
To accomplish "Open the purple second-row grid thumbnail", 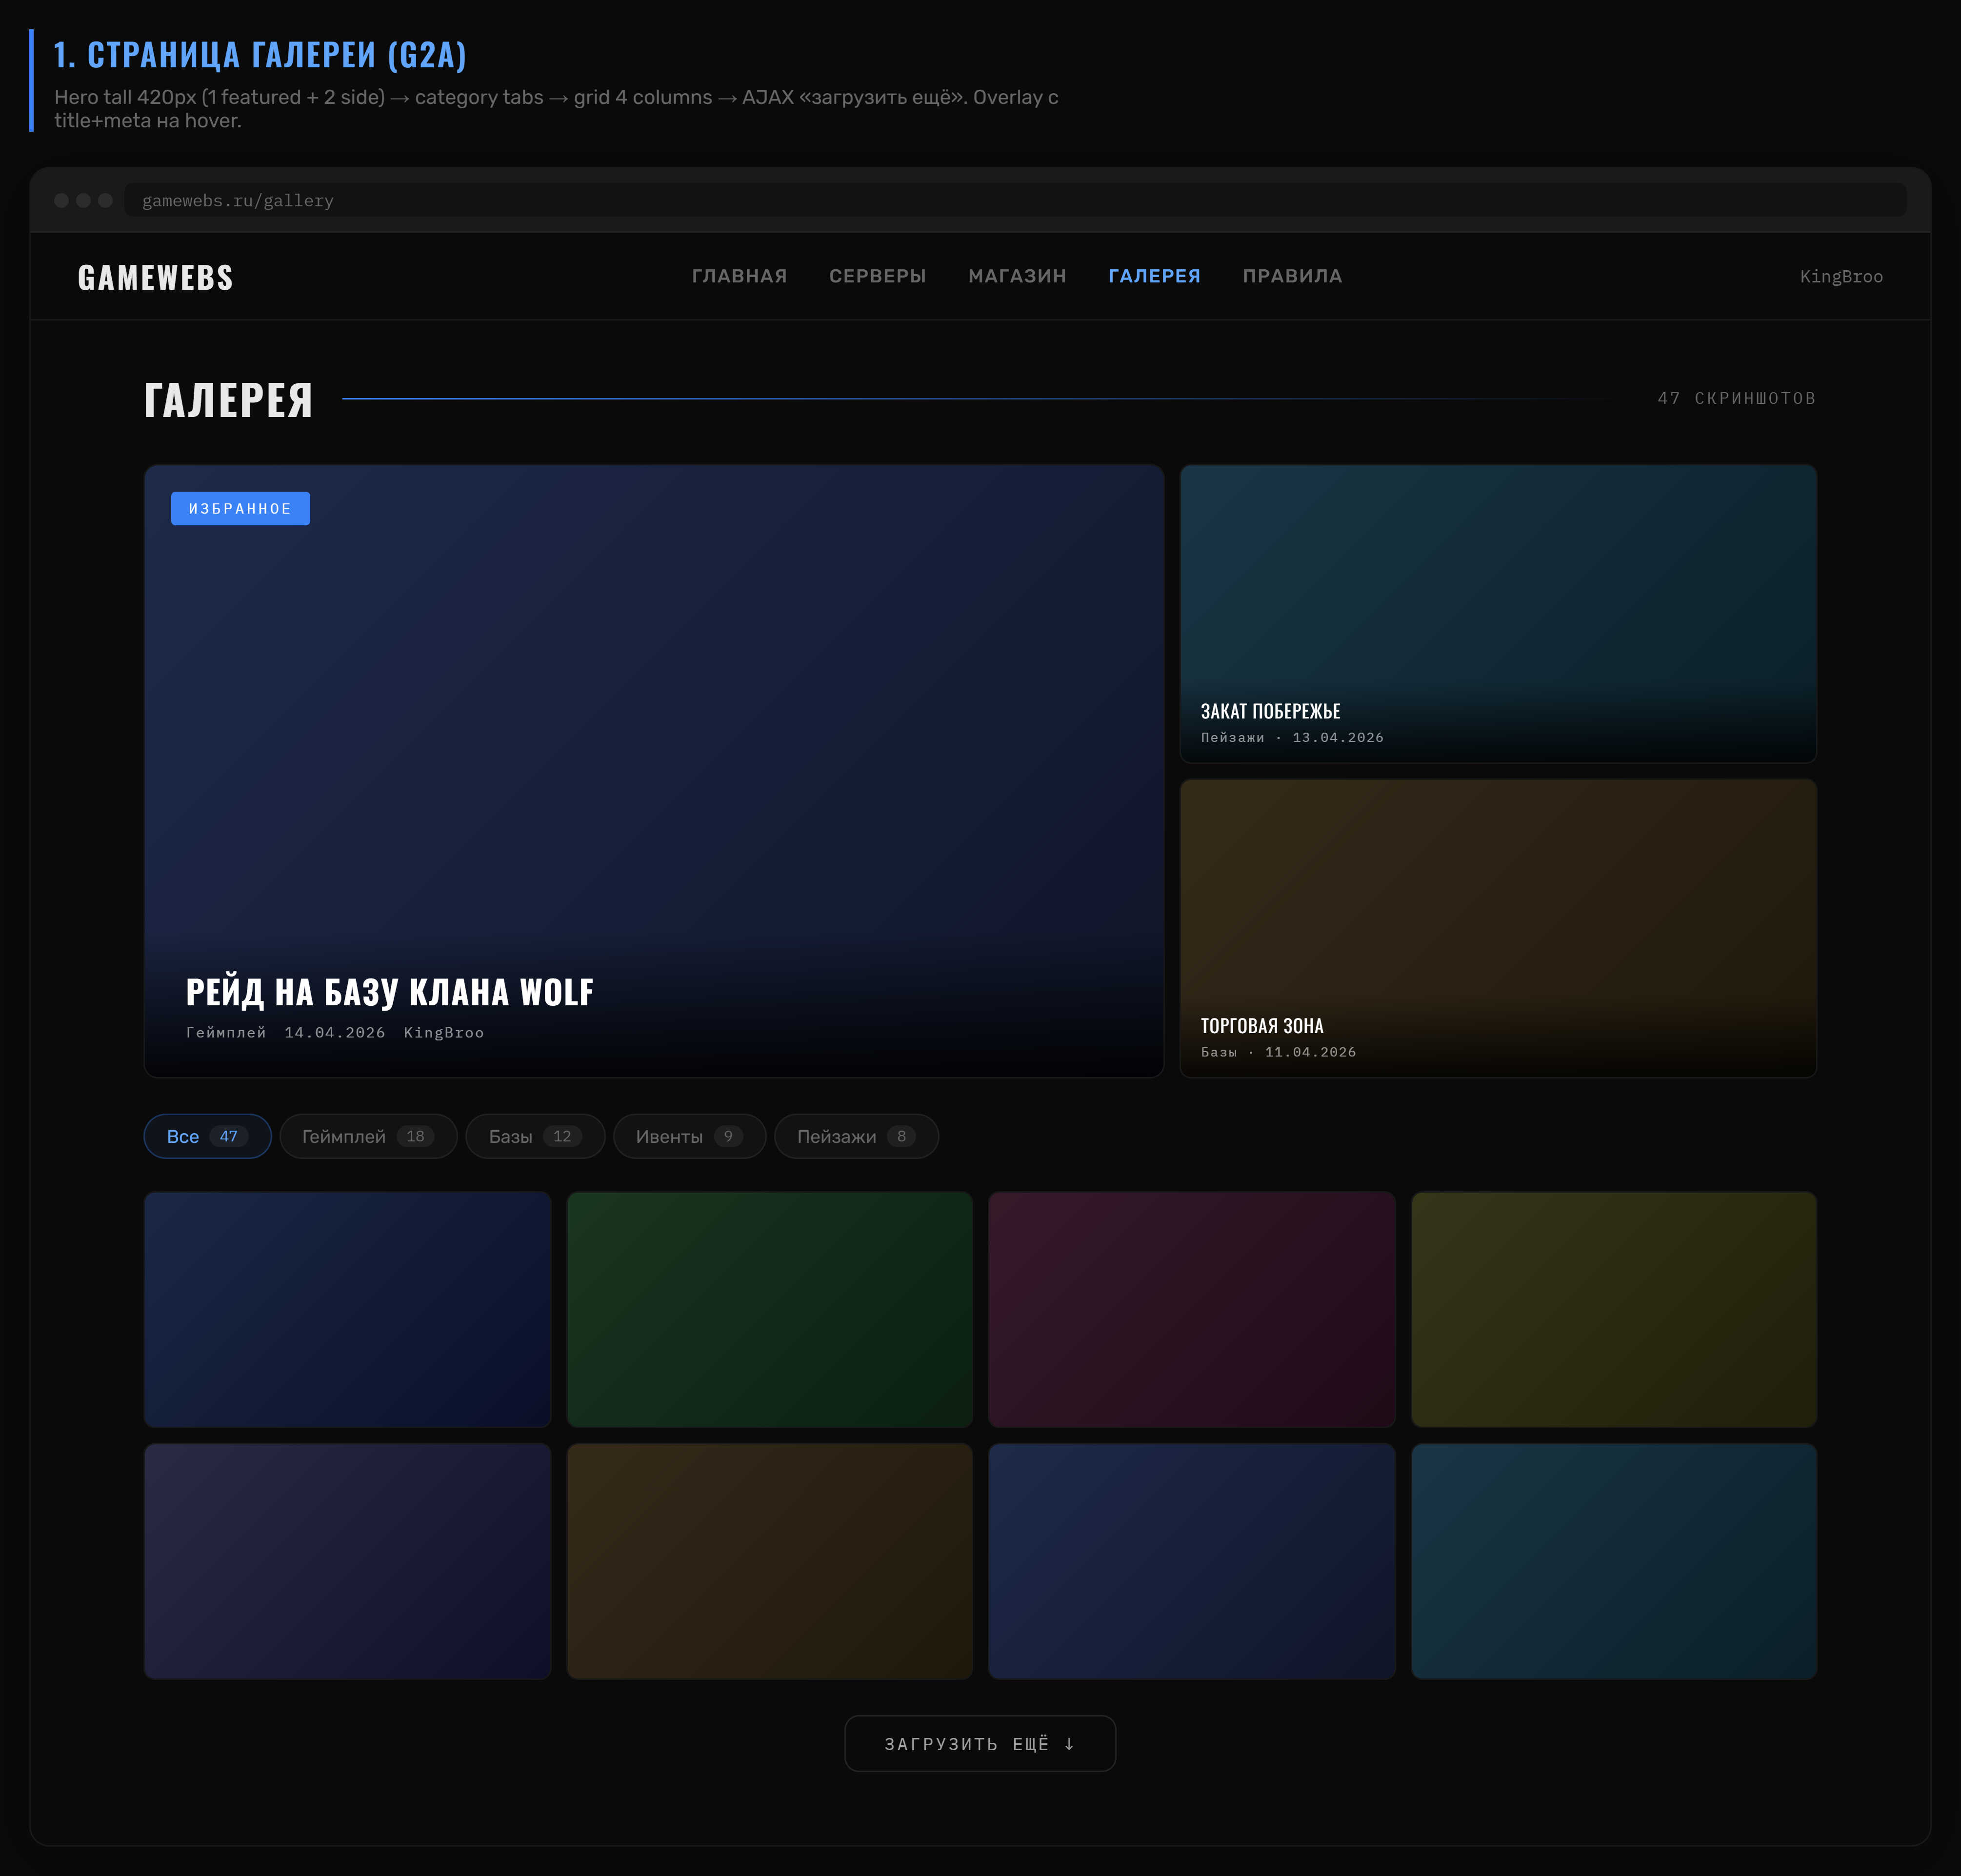I will coord(347,1561).
